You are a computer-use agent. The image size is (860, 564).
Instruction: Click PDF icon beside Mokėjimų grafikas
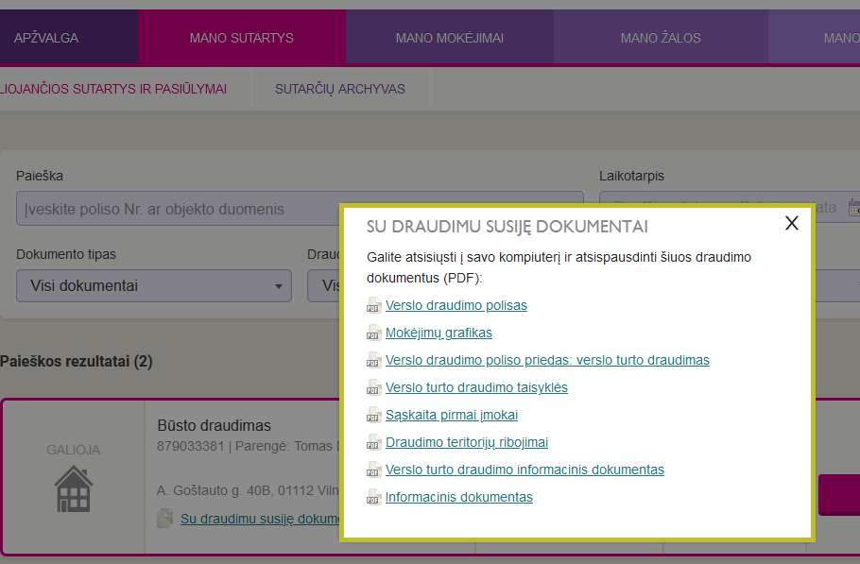[373, 333]
